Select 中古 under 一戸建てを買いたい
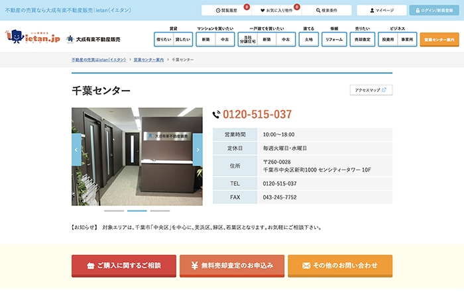464x294 pixels. [x=286, y=39]
